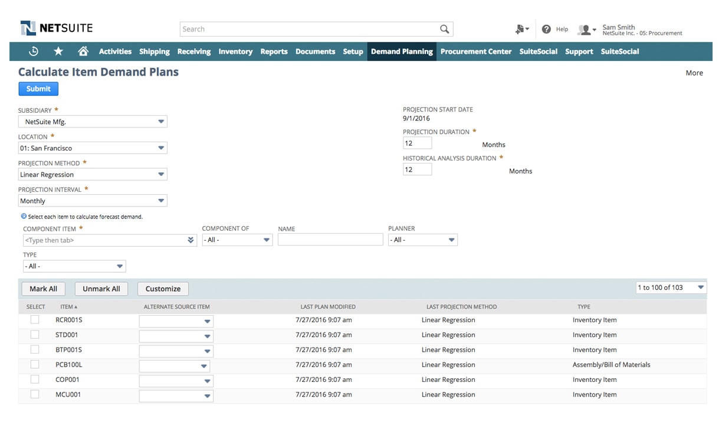Click the Last Projection Method column header
Viewport: 722px width, 422px height.
click(461, 307)
